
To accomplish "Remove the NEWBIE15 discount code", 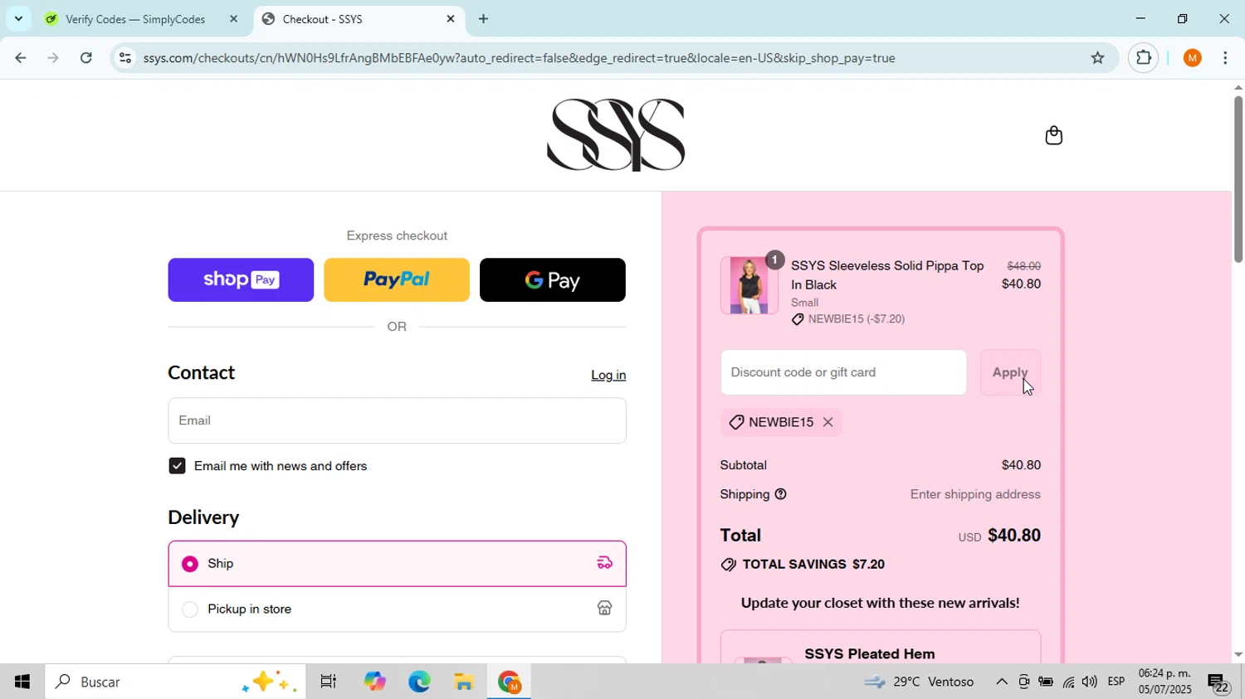I will pyautogui.click(x=828, y=422).
